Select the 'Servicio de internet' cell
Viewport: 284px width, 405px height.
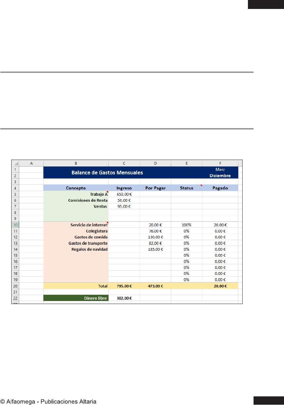pyautogui.click(x=76, y=225)
